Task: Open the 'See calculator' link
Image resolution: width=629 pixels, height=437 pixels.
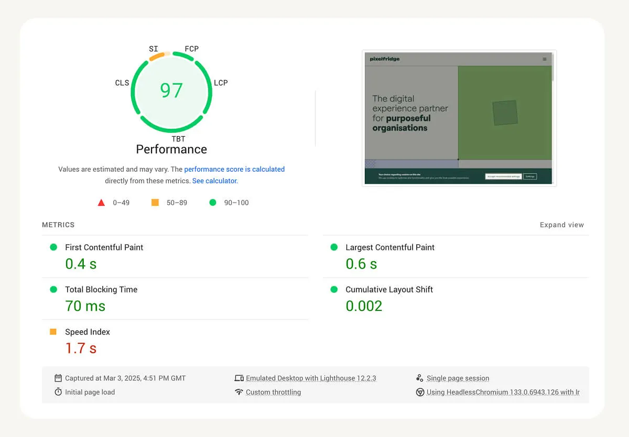Action: (214, 181)
